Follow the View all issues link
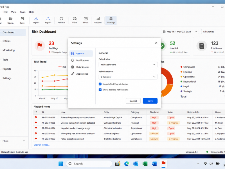Viewport: 225px width, 169px height. point(41,145)
